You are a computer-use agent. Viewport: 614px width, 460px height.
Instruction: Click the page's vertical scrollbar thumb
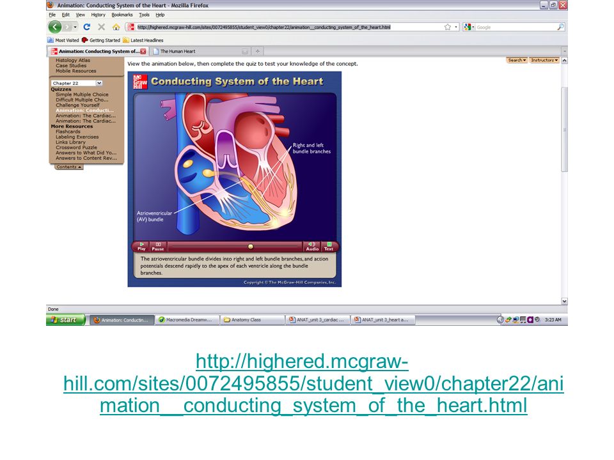pos(564,129)
